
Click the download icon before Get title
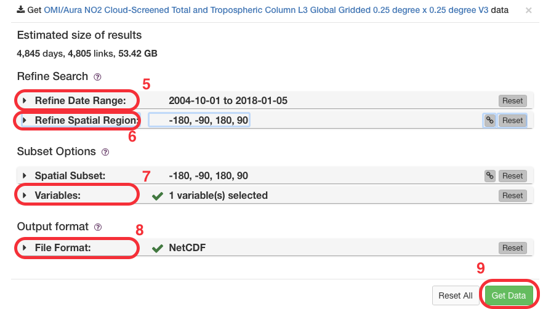coord(21,10)
